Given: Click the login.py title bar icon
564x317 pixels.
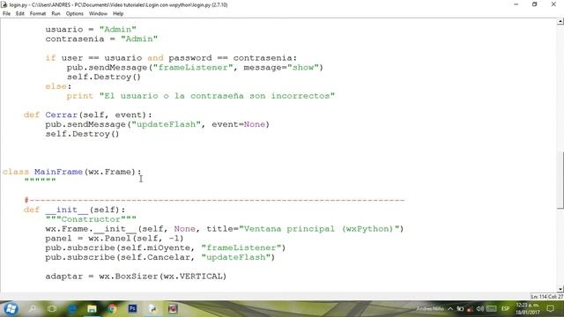Looking at the screenshot, I should 4,4.
